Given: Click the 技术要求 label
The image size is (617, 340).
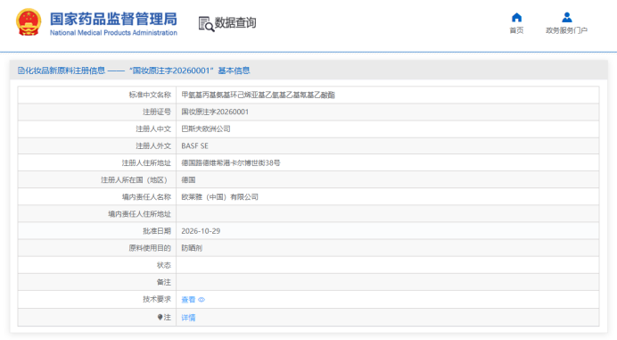Looking at the screenshot, I should [x=157, y=300].
